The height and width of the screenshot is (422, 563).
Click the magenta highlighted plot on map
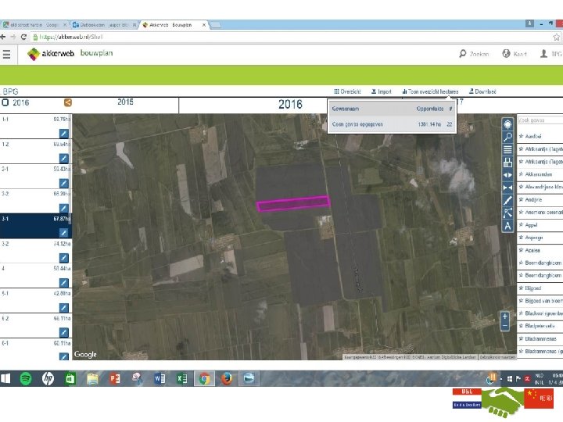point(293,203)
